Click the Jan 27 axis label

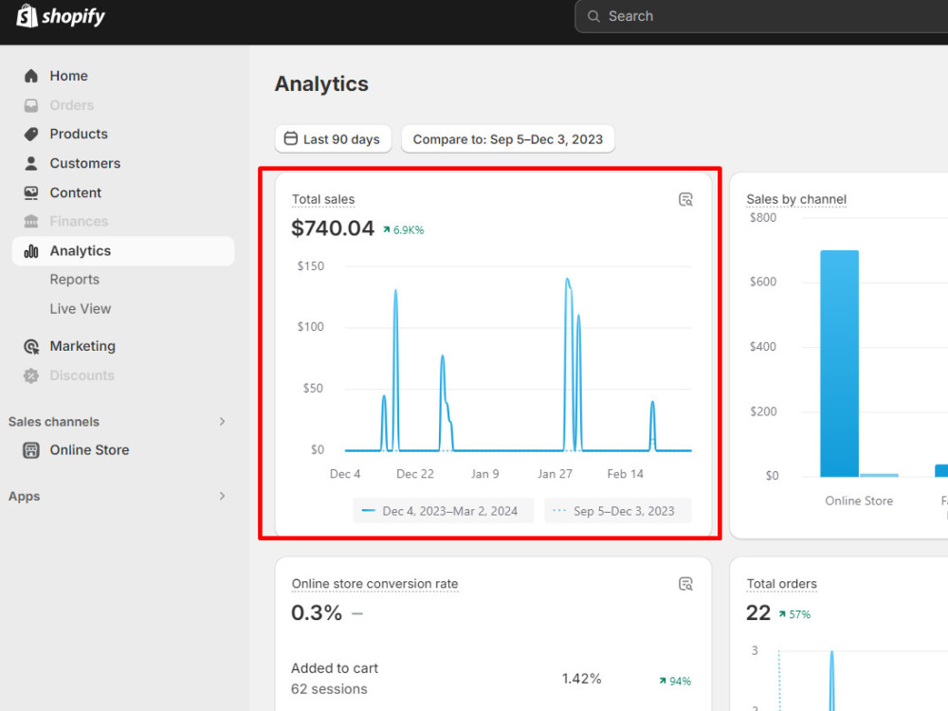(x=555, y=474)
